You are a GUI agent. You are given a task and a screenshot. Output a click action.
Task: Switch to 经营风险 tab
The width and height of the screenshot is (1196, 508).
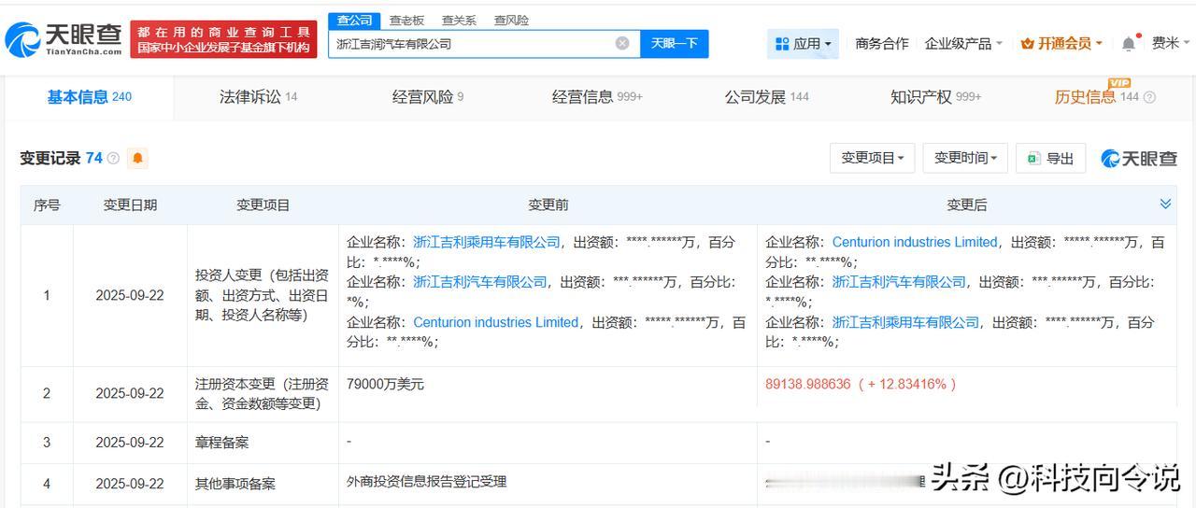pyautogui.click(x=428, y=97)
